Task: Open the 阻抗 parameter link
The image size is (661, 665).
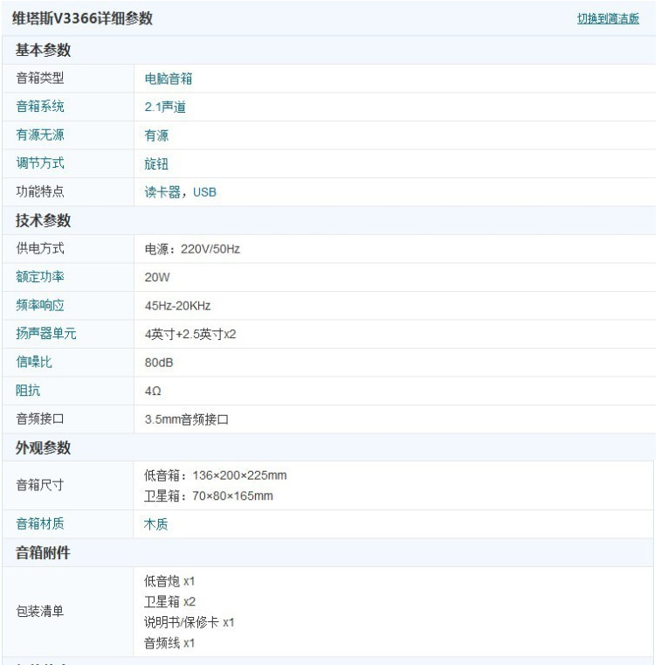Action: point(28,391)
